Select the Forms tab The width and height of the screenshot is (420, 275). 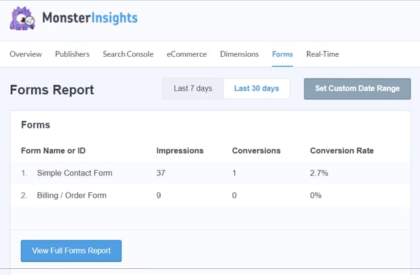click(x=282, y=54)
